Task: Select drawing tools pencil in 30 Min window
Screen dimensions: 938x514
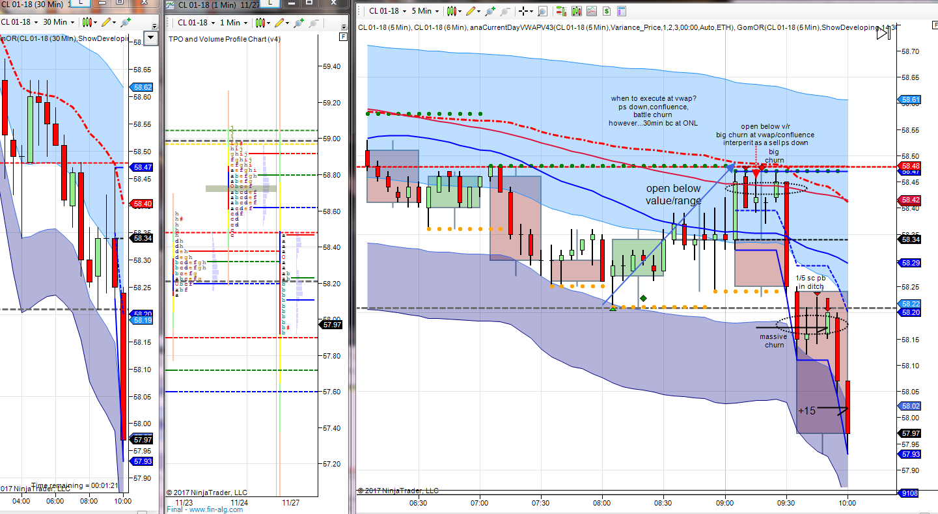Action: point(106,22)
